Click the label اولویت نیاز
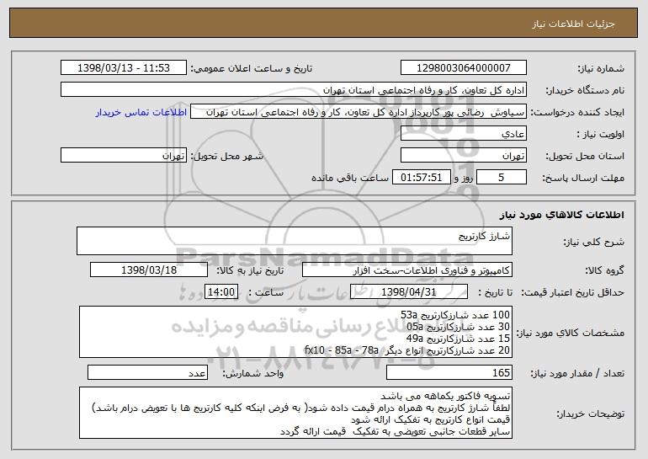 (x=601, y=135)
